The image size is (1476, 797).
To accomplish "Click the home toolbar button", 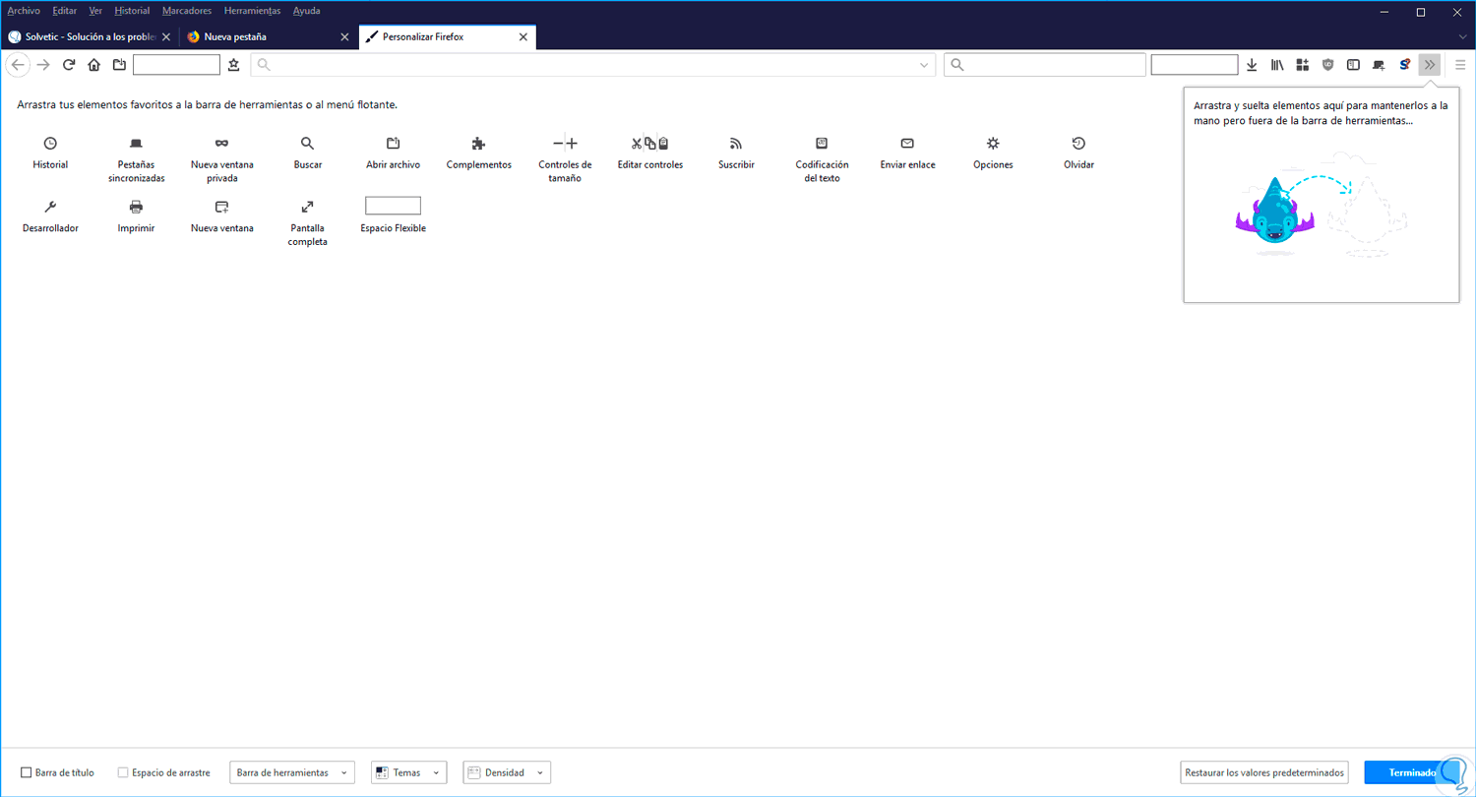I will click(93, 65).
